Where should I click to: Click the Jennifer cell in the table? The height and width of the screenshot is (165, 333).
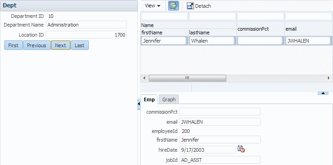coord(164,41)
